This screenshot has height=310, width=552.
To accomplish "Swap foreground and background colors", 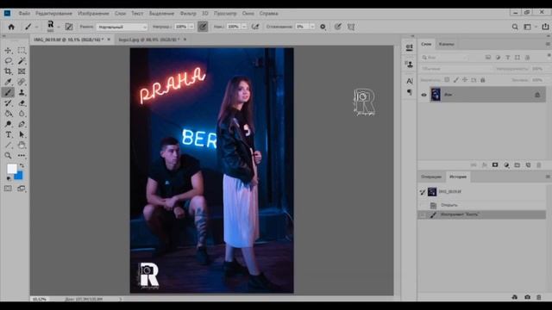I will 22,165.
